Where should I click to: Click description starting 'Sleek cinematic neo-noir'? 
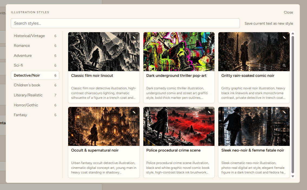tap(253, 168)
